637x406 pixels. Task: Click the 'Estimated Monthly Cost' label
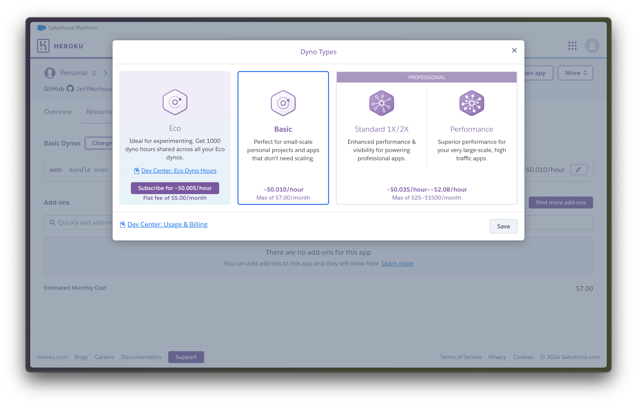click(75, 288)
